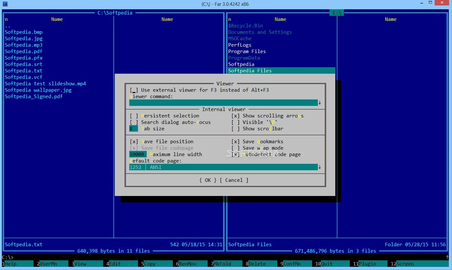Click 10 Quit in the key bar

tap(332, 264)
